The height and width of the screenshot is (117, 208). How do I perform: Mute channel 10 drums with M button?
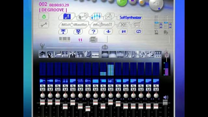click(110, 90)
